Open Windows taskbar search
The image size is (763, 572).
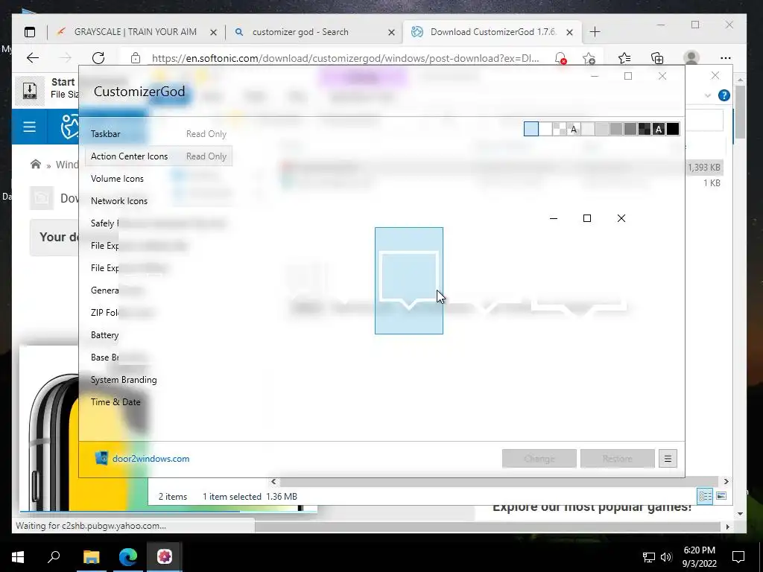(54, 557)
